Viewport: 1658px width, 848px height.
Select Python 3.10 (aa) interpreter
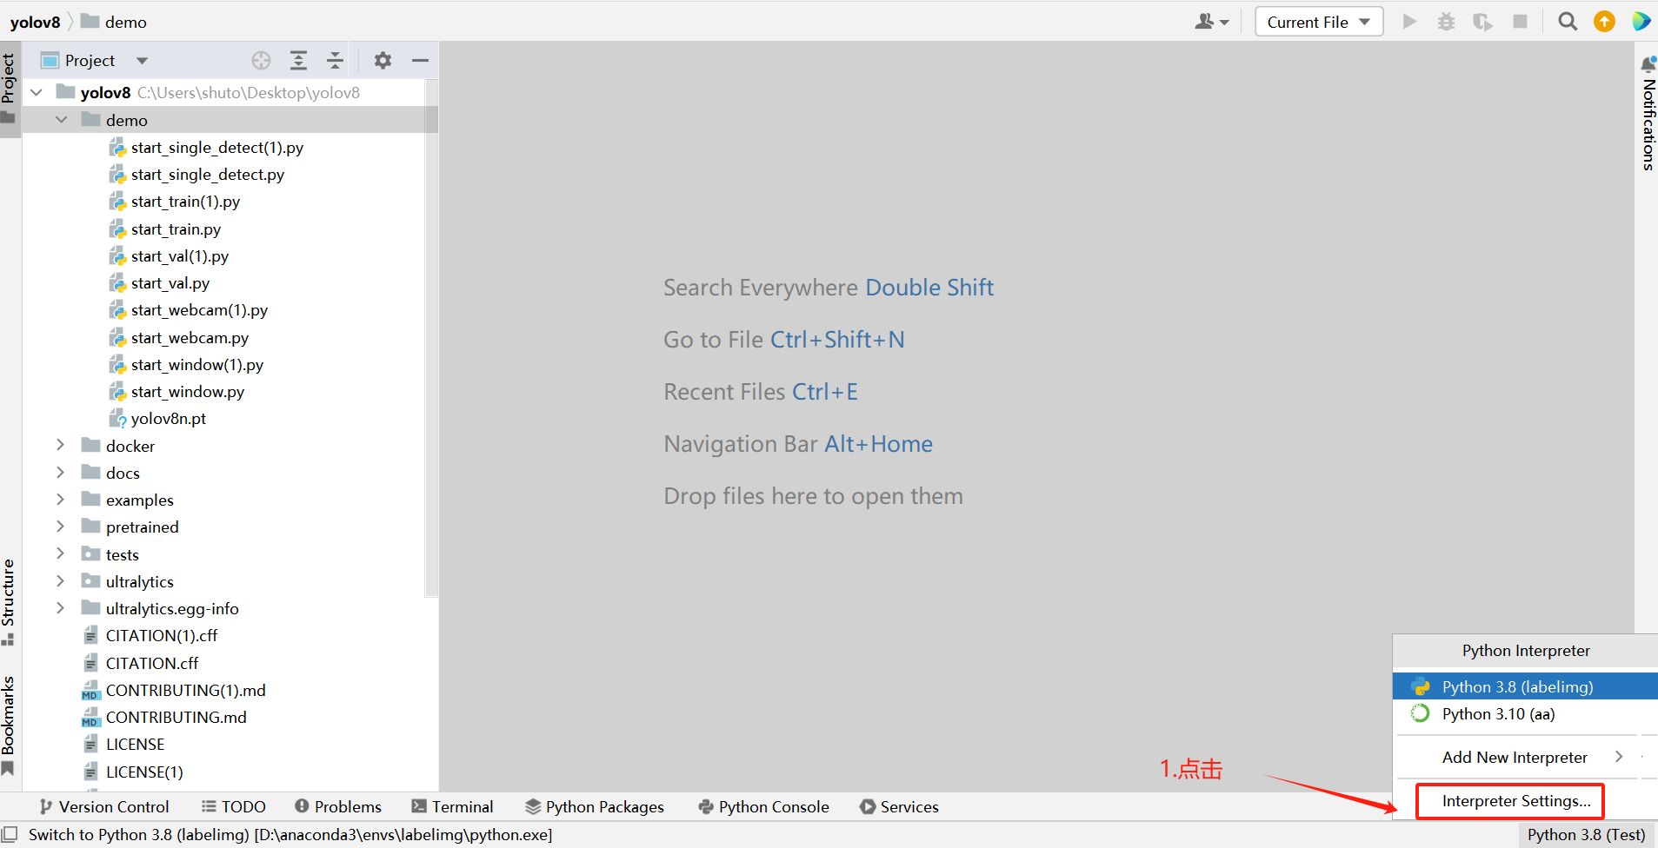pyautogui.click(x=1525, y=714)
